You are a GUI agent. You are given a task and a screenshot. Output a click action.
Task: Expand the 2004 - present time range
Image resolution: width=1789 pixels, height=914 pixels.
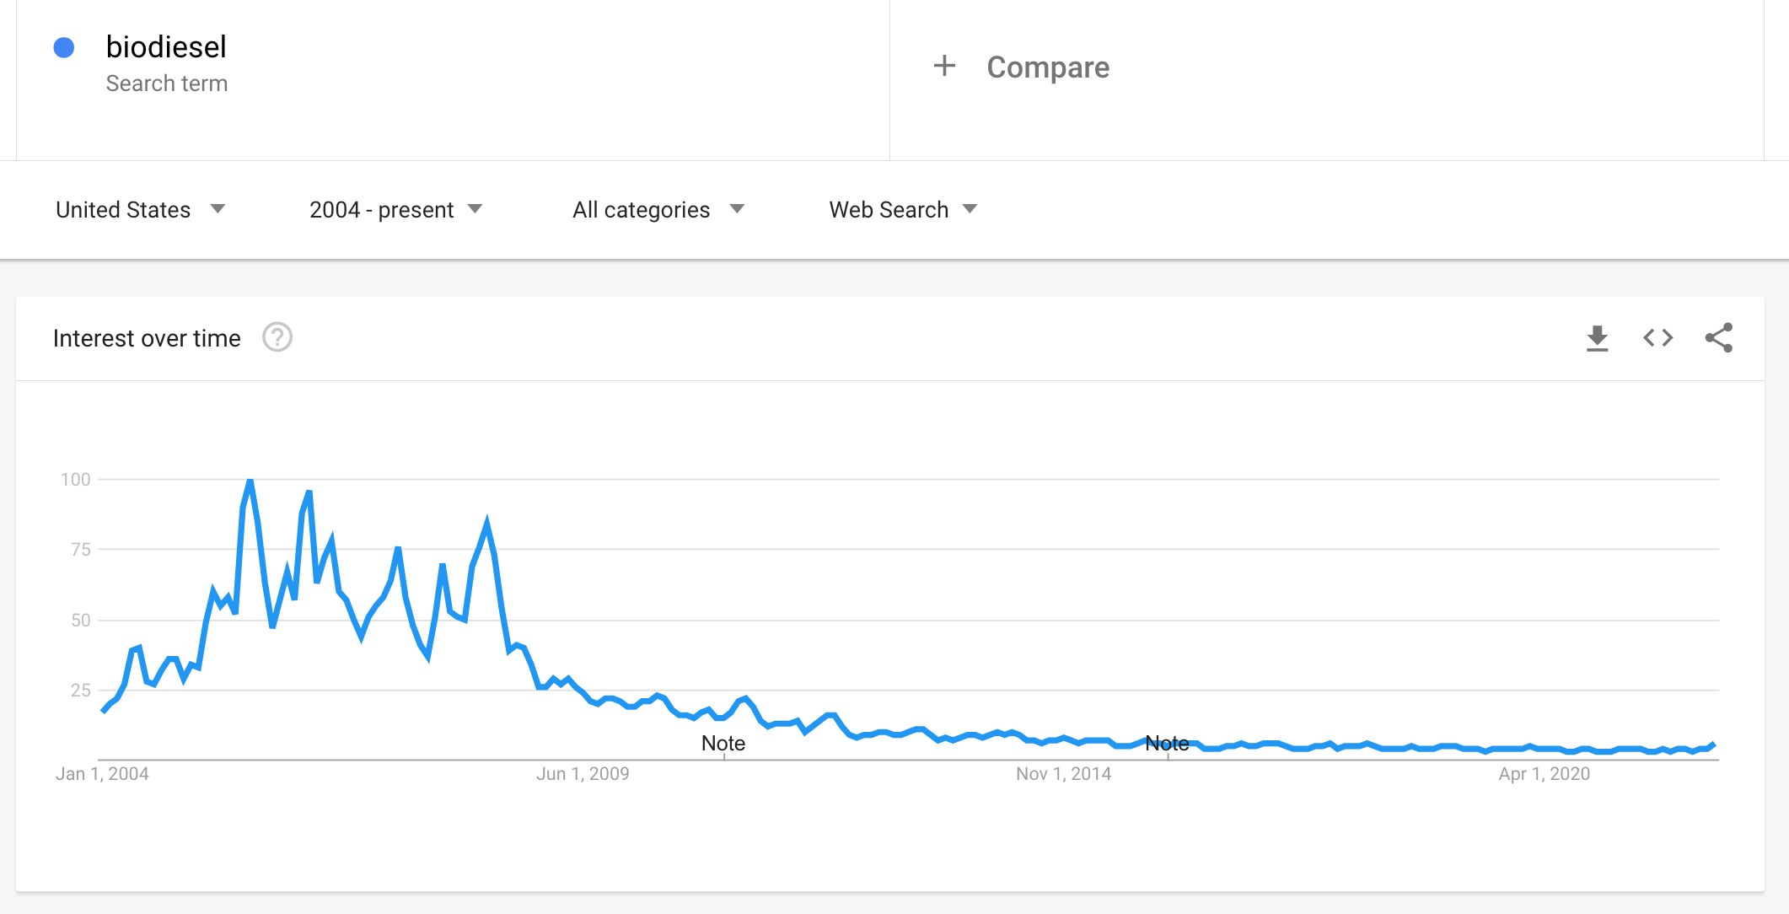395,210
